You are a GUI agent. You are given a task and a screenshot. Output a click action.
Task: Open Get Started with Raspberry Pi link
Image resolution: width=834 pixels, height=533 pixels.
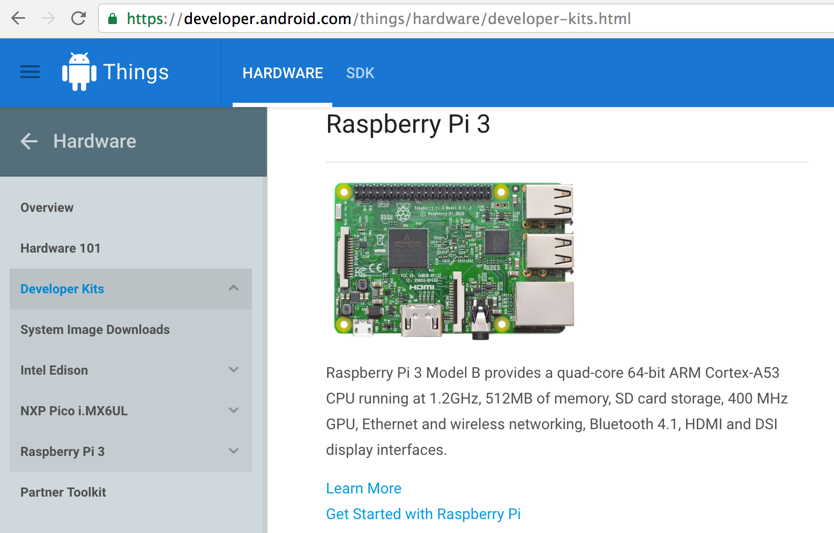pyautogui.click(x=423, y=514)
